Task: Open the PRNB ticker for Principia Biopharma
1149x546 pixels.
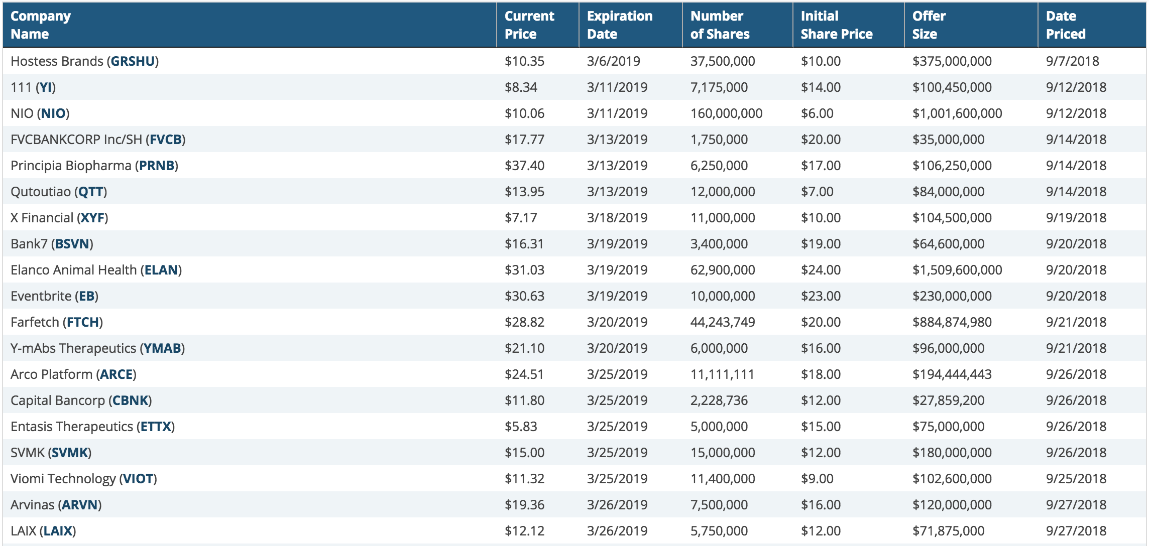Action: [x=157, y=166]
